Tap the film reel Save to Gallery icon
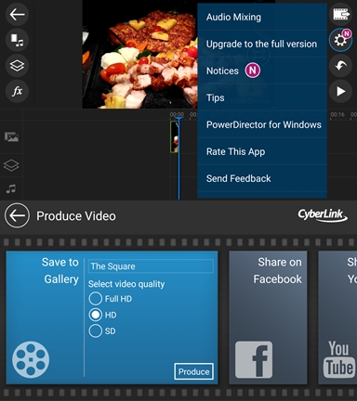 point(31,359)
